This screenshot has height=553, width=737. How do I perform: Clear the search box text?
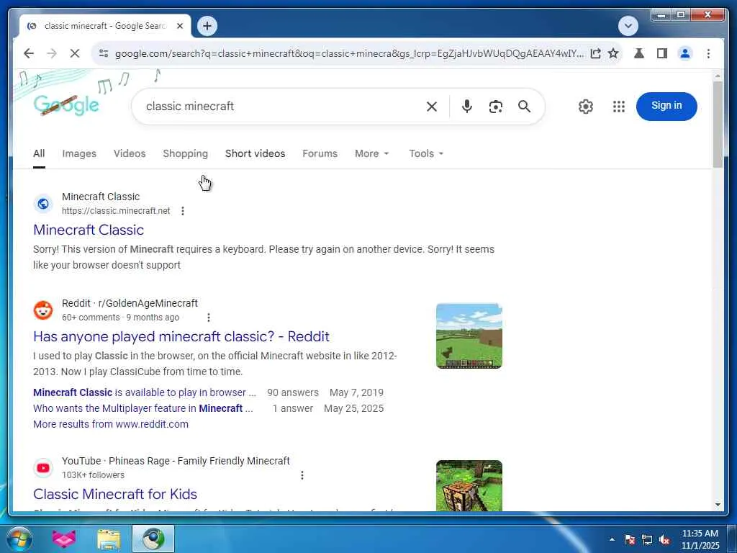[432, 107]
